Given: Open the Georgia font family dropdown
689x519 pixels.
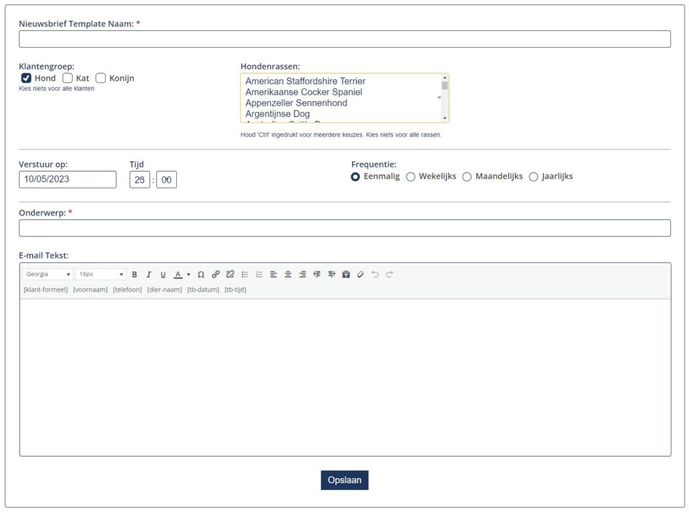Looking at the screenshot, I should tap(48, 274).
